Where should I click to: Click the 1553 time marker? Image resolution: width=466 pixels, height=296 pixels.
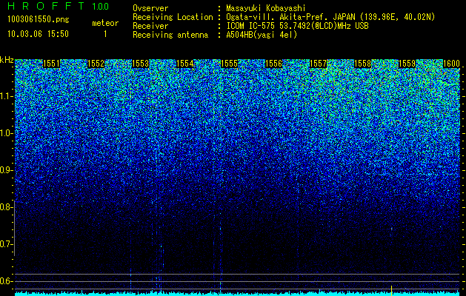140,64
